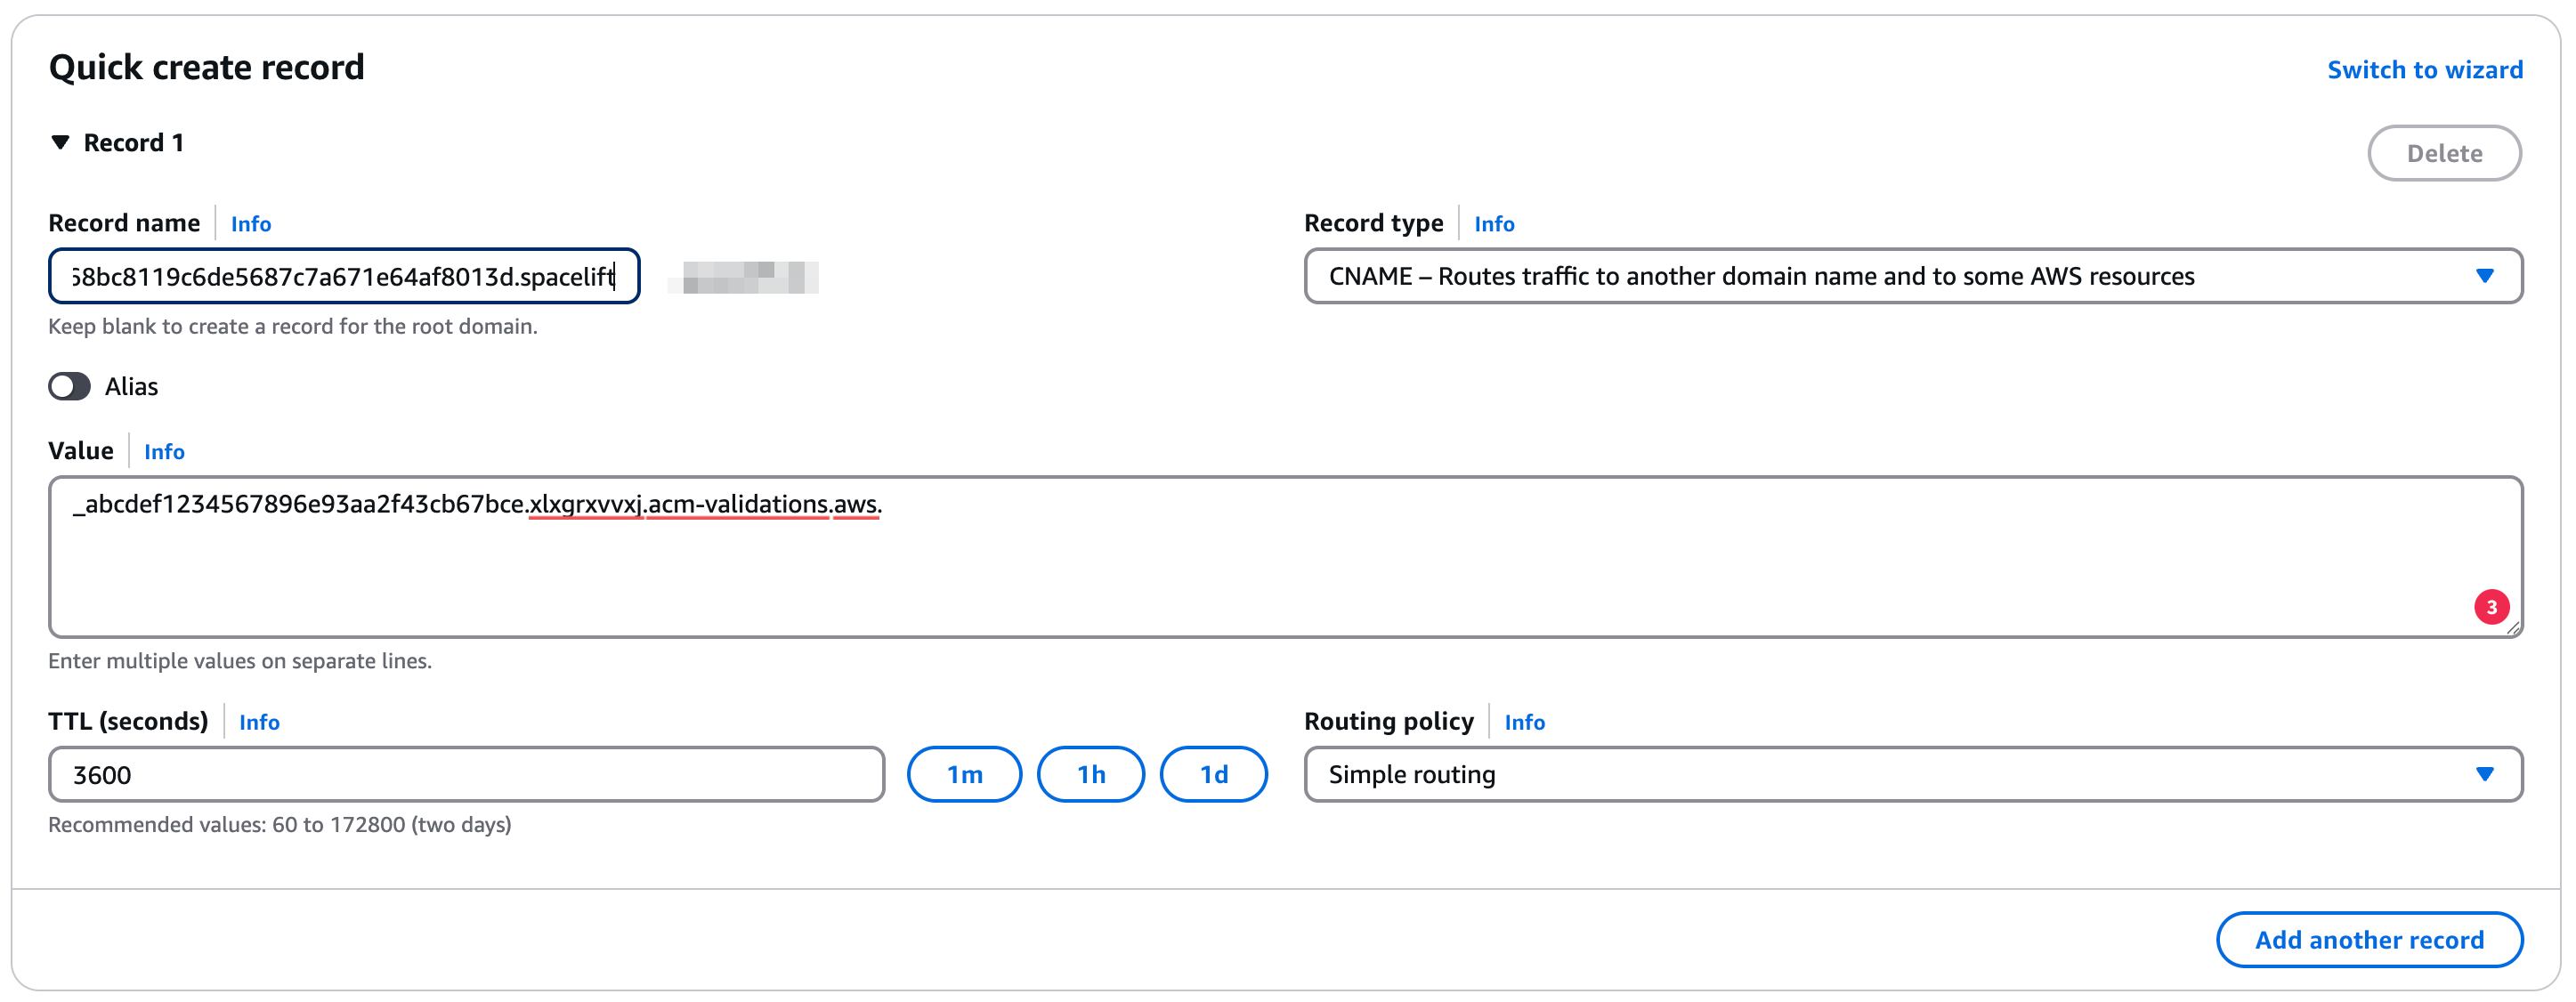Focus the Record name input field
2576x1002 pixels.
tap(343, 277)
